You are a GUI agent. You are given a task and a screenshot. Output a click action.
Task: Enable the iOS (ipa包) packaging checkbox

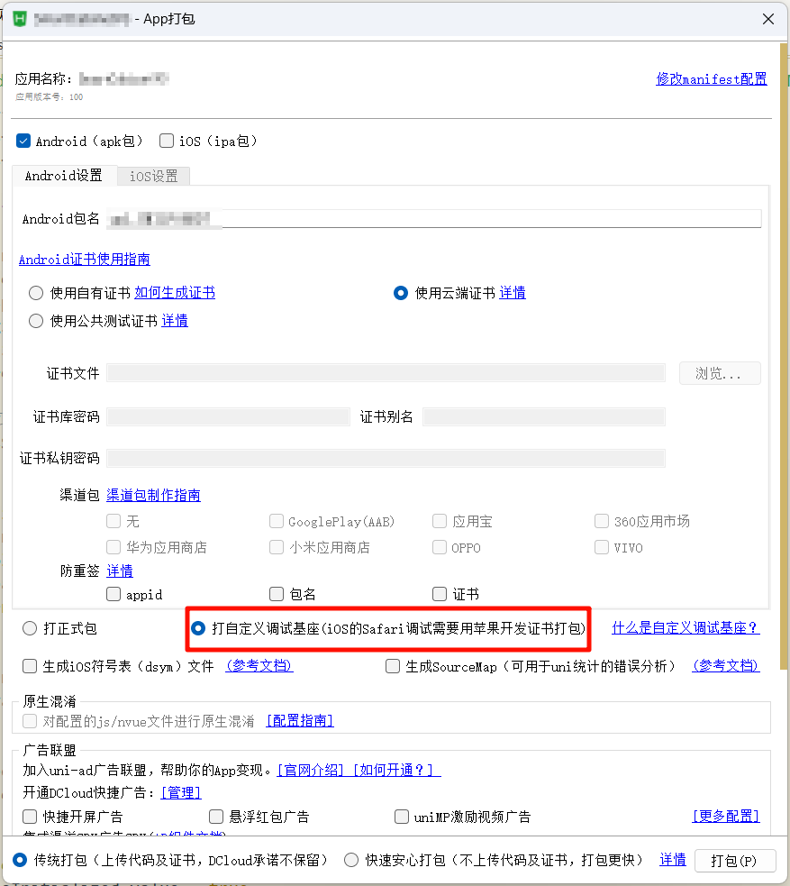click(166, 141)
